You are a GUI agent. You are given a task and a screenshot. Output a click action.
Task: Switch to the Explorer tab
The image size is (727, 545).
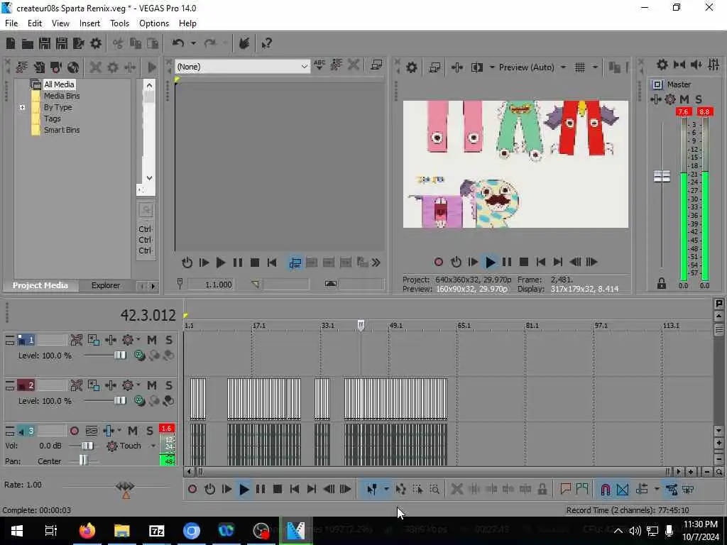[105, 285]
